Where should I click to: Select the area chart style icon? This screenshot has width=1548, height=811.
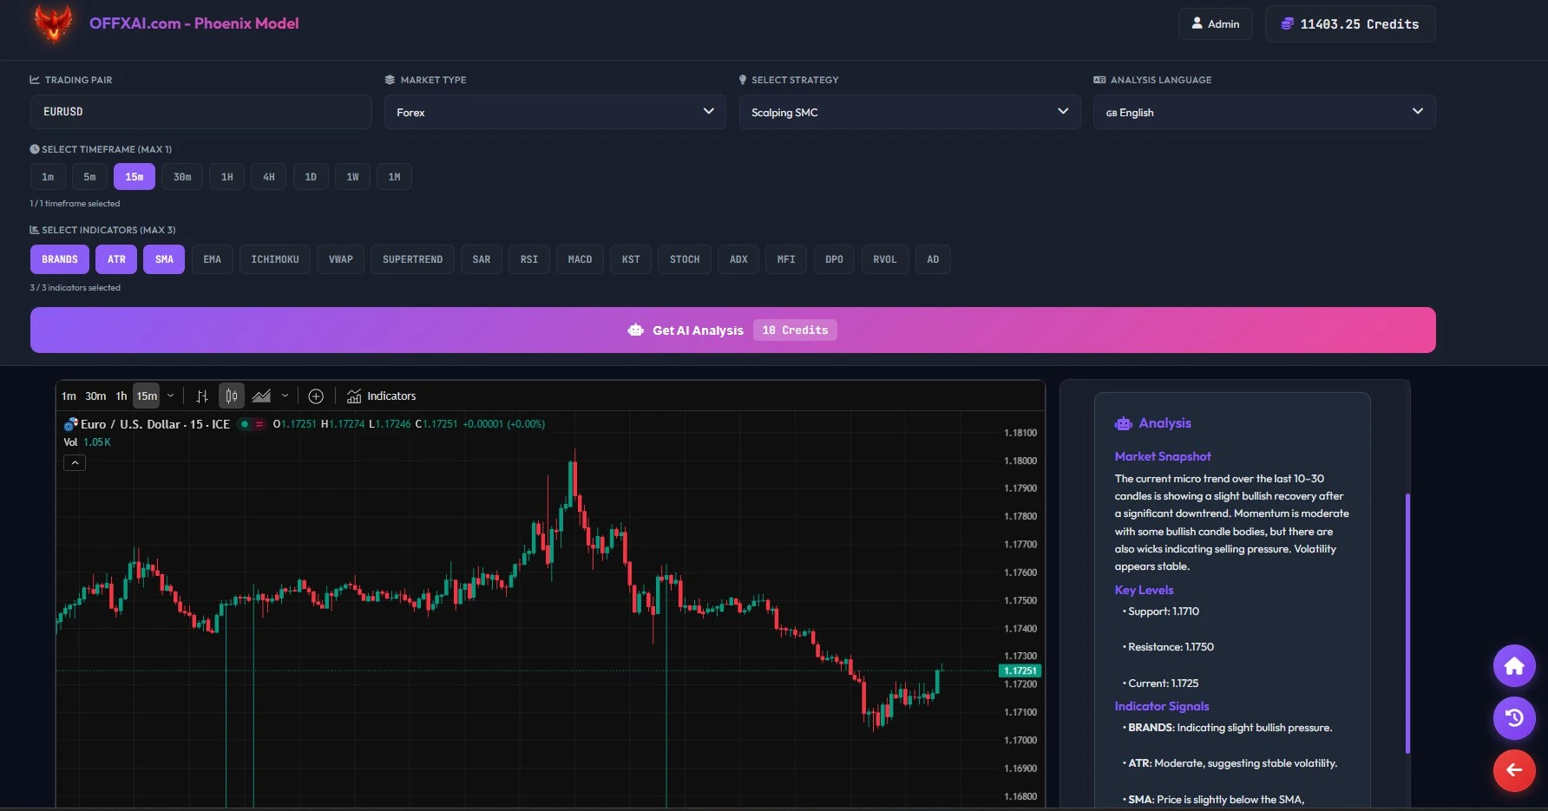click(261, 396)
